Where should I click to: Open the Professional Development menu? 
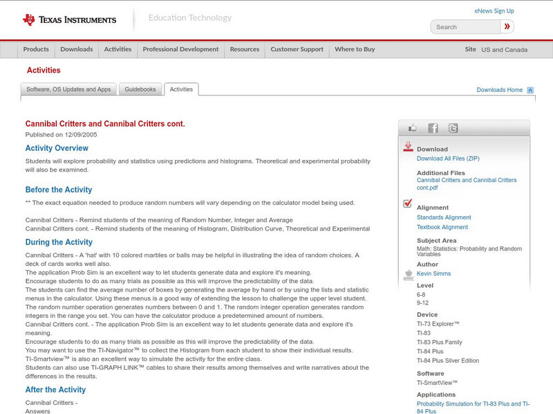click(x=180, y=49)
